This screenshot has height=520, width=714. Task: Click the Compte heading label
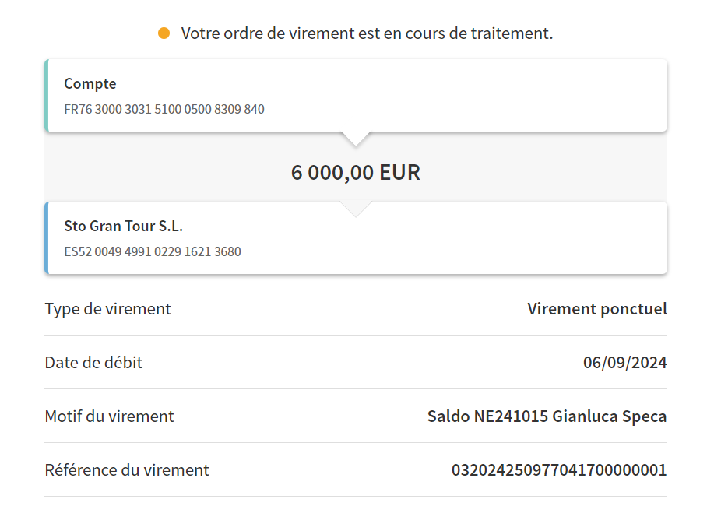90,84
